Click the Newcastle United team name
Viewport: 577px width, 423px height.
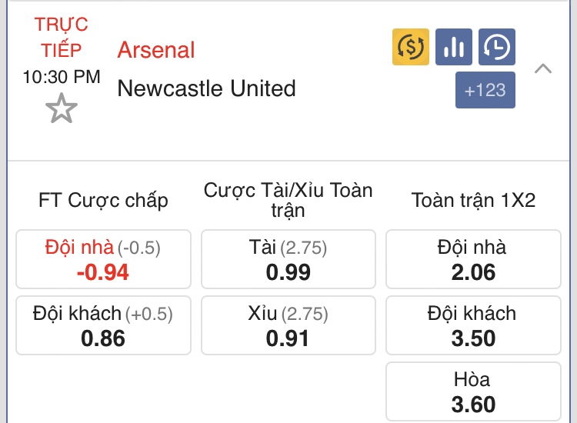coord(206,88)
